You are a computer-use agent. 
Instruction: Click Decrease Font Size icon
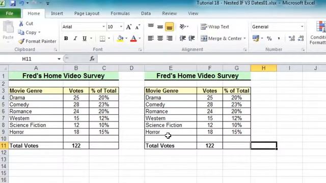(x=138, y=27)
